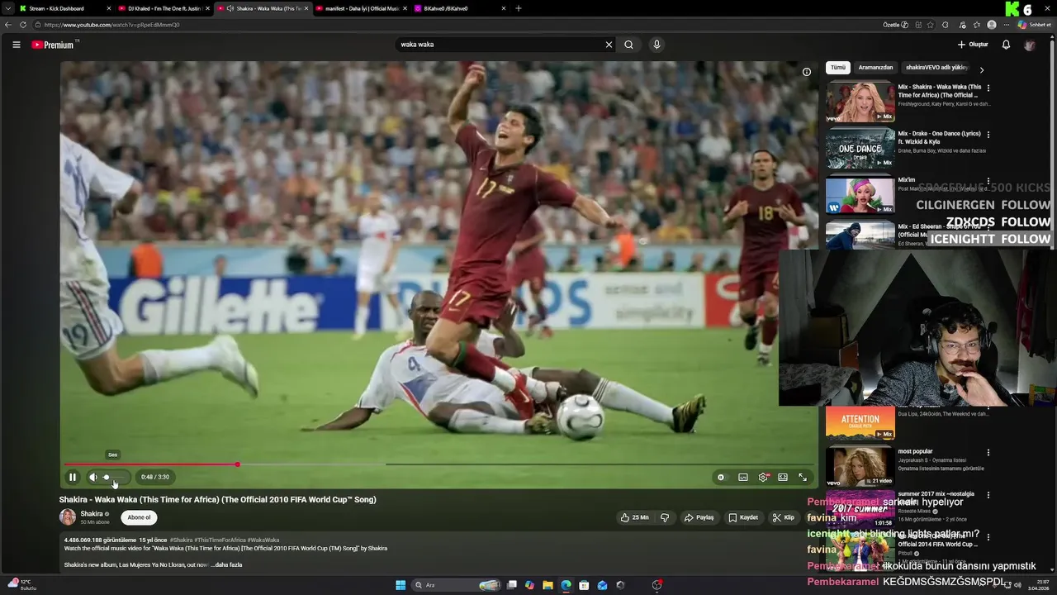This screenshot has width=1057, height=595.
Task: Go back with browser back arrow
Action: 8,25
